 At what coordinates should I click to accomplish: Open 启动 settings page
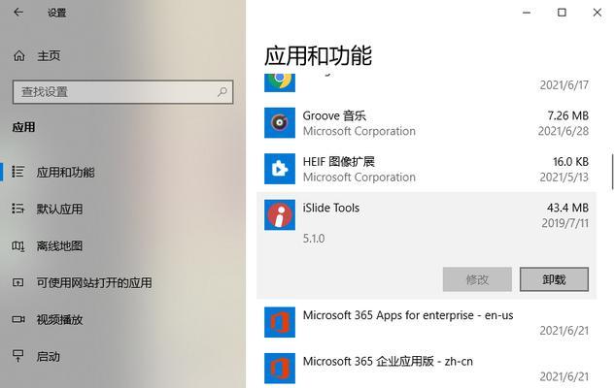click(x=49, y=356)
